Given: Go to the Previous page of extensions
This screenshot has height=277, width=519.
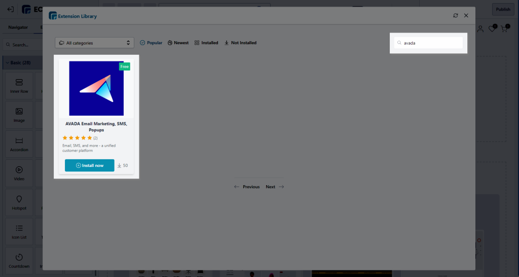Looking at the screenshot, I should (x=247, y=187).
